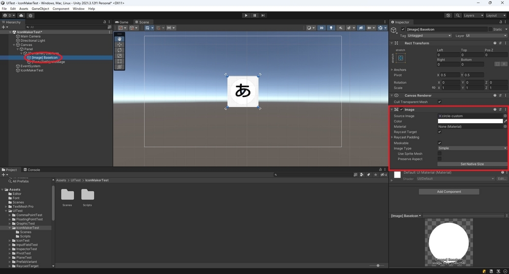Open the Window menu
The image size is (509, 274).
[78, 8]
